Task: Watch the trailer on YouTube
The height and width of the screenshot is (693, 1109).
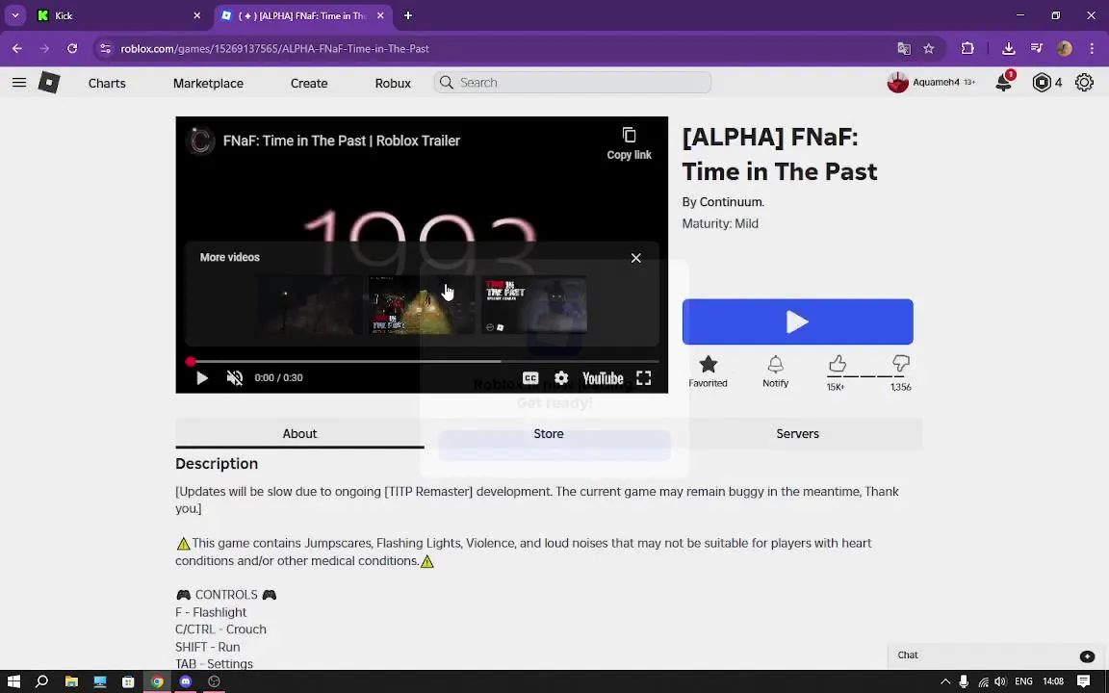Action: 603,378
